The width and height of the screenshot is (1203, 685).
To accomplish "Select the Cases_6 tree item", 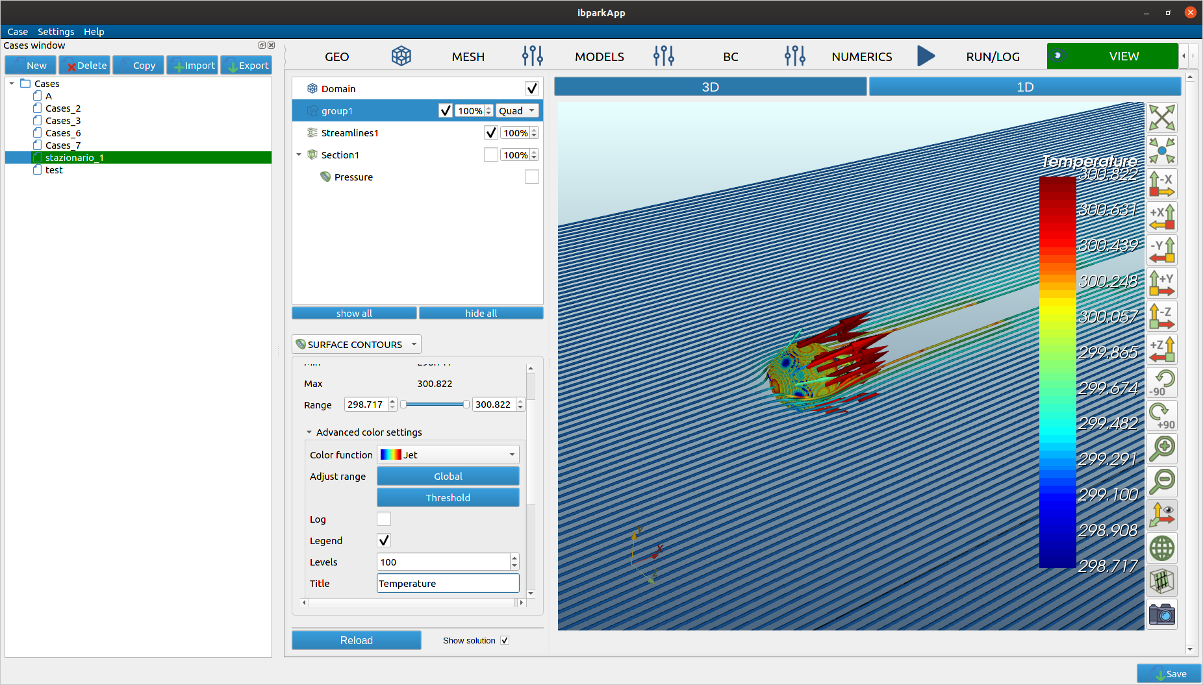I will (x=63, y=133).
